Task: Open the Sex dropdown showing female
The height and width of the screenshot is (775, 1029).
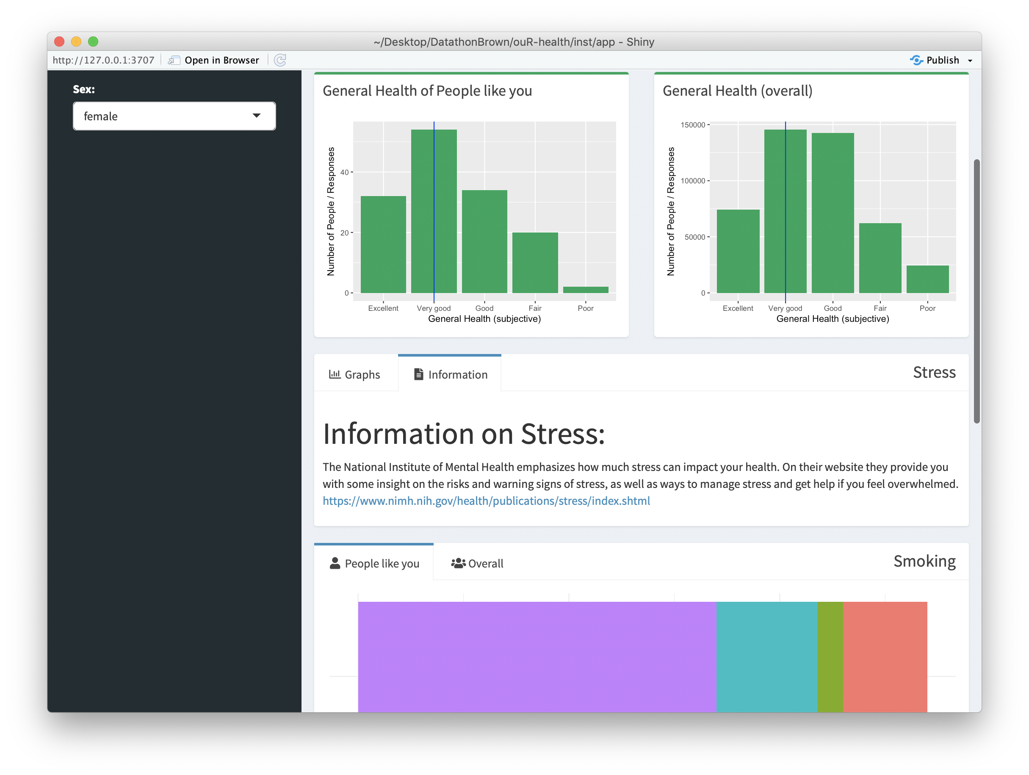Action: [174, 116]
